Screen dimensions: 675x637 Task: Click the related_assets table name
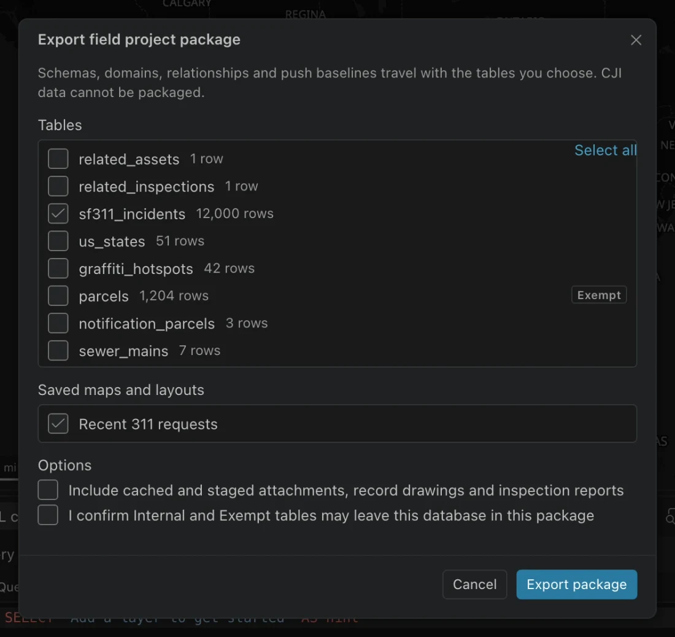(x=129, y=160)
